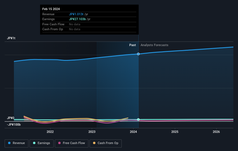Click the orange Cash From Op legend dot
Screen dimensions: 238x151
tap(94, 143)
